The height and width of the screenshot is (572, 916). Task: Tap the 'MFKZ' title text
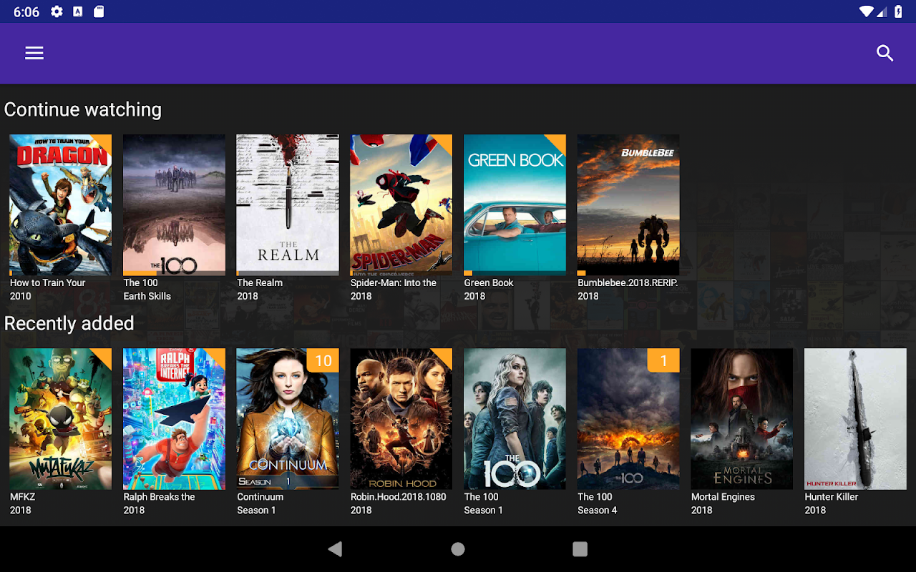tap(22, 497)
